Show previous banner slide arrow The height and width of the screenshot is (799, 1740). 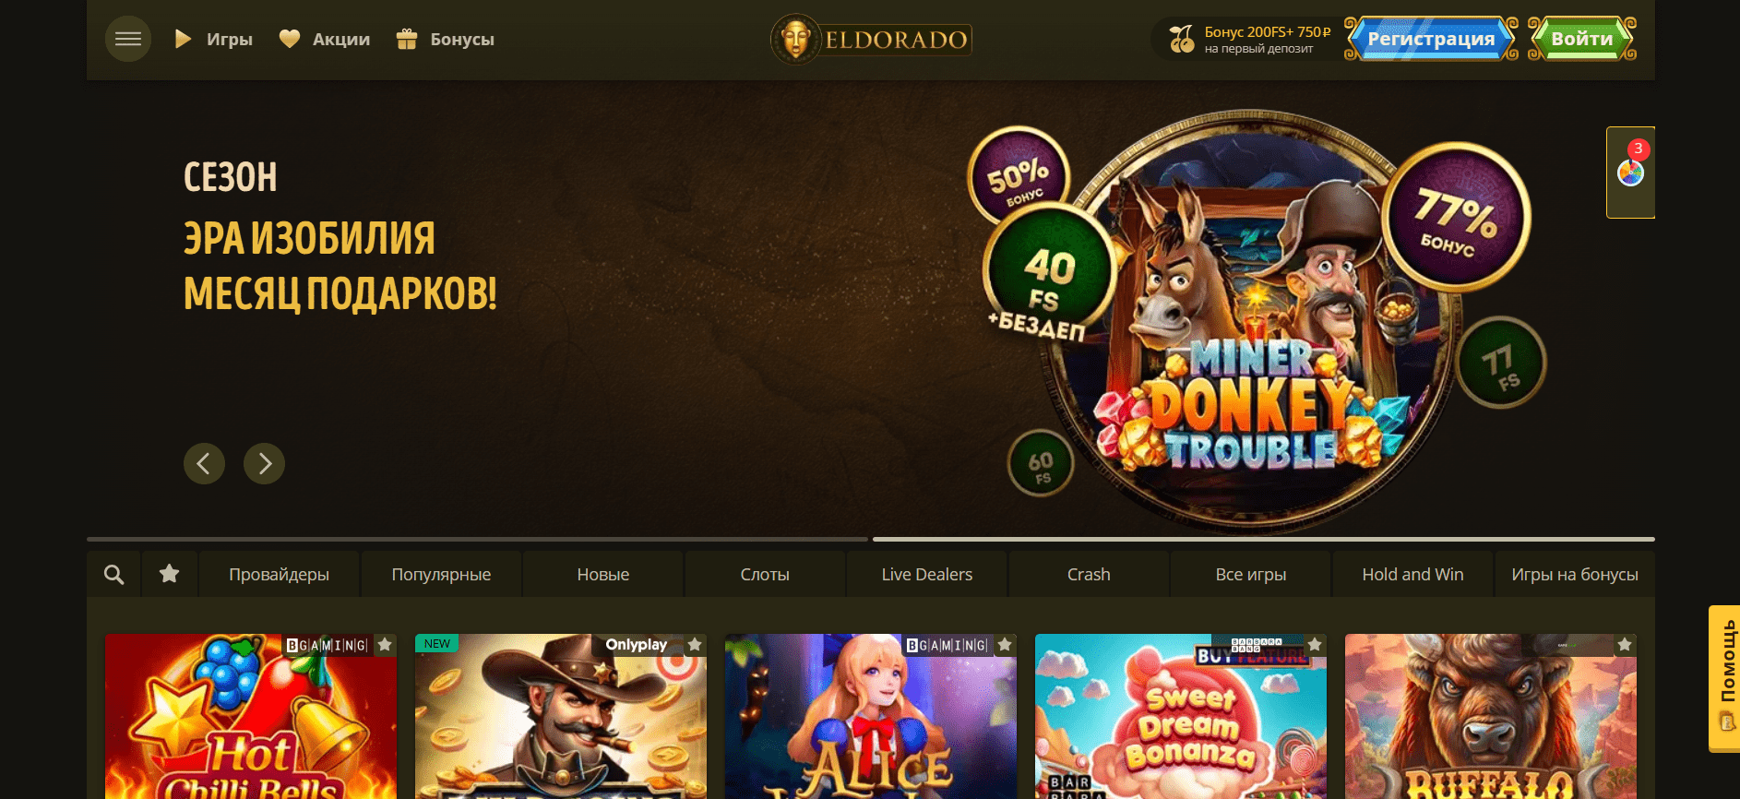pos(204,463)
